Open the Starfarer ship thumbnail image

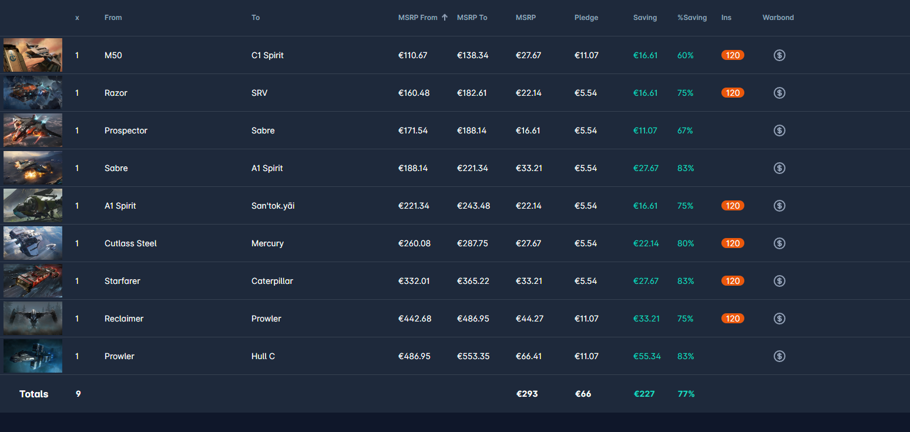(x=33, y=281)
